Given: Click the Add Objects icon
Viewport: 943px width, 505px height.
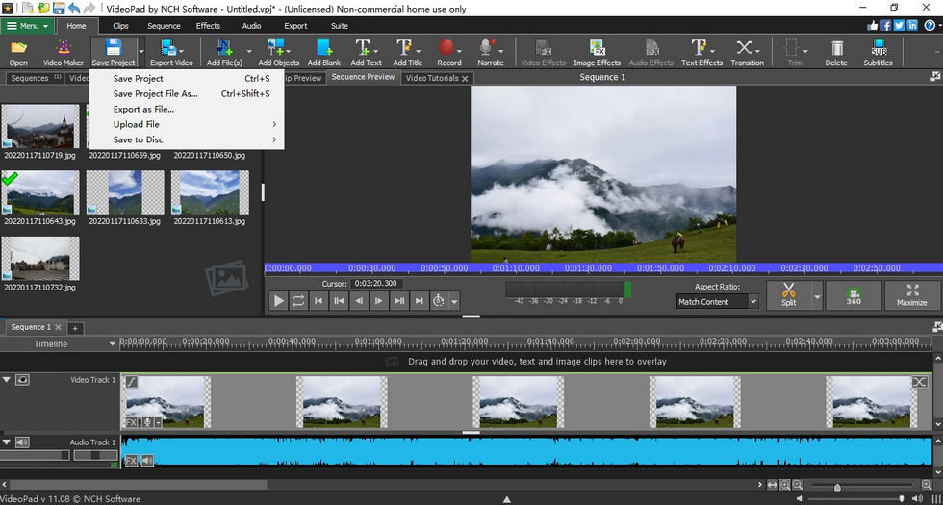Looking at the screenshot, I should (278, 52).
